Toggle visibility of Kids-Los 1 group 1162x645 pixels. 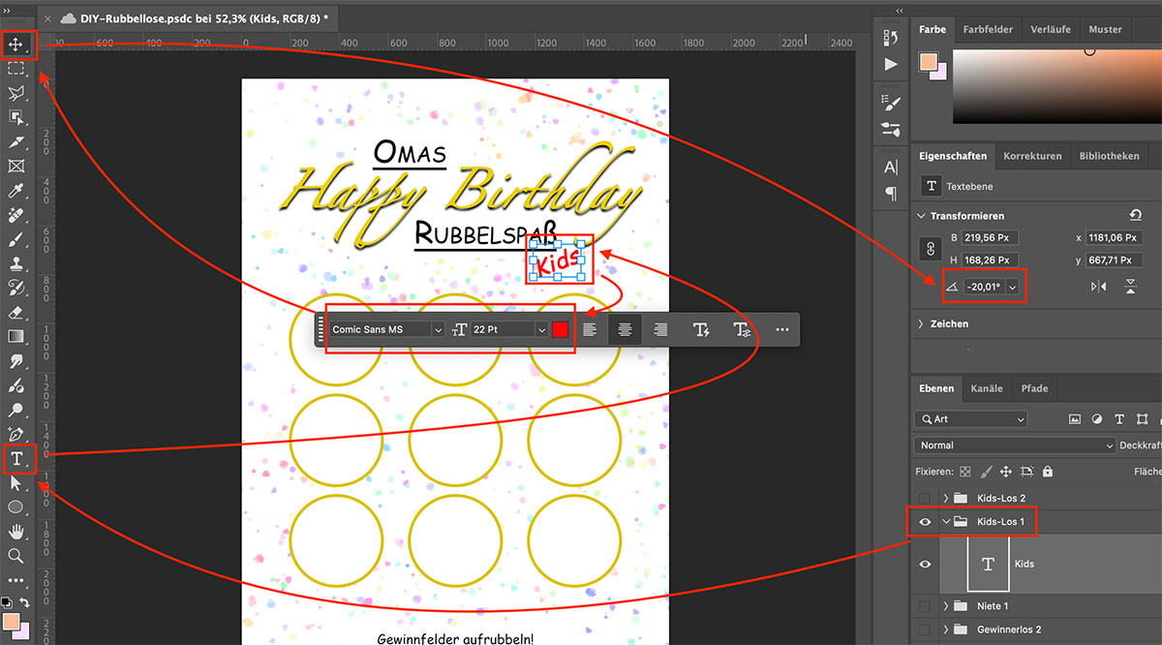click(x=925, y=522)
